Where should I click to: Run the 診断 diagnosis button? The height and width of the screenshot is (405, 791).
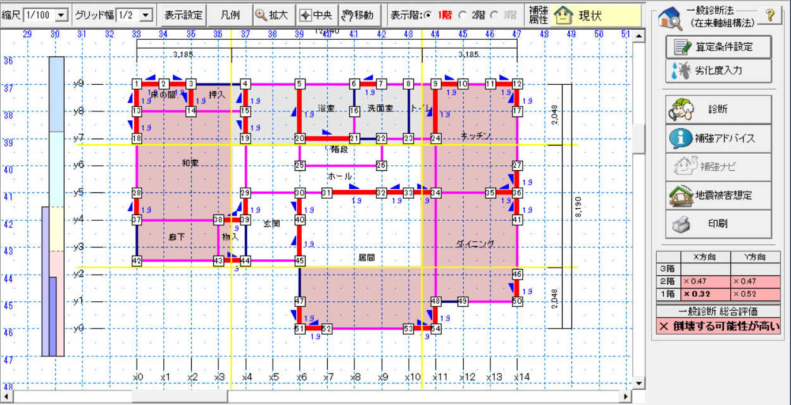(x=718, y=109)
